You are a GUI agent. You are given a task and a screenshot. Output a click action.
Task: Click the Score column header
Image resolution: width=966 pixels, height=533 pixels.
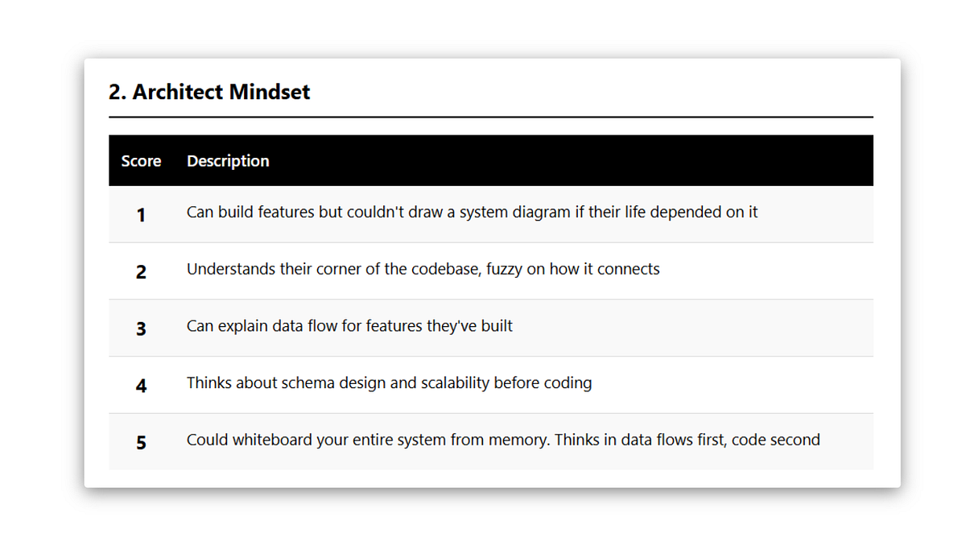pyautogui.click(x=141, y=161)
